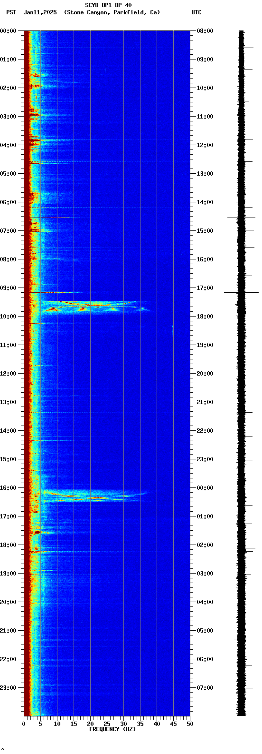Click the PST time label 22:00
The height and width of the screenshot is (754, 262).
8,659
